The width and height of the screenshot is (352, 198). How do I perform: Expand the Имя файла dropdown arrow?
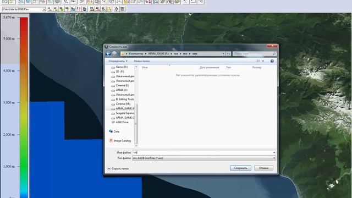click(x=274, y=152)
